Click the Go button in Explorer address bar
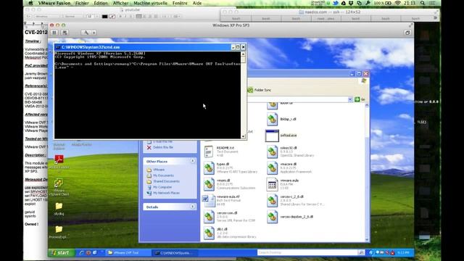The height and width of the screenshot is (261, 464). [360, 99]
